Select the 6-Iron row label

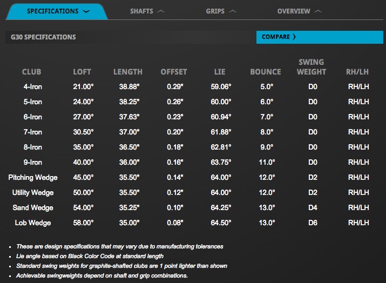pos(33,117)
